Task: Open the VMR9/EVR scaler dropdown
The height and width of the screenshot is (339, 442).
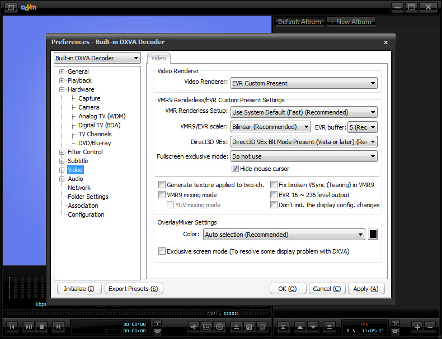Action: pyautogui.click(x=271, y=127)
